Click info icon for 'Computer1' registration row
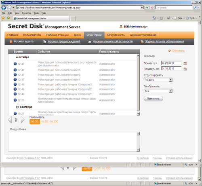Image resolution: width=202 pixels, height=186 pixels. tap(15, 94)
